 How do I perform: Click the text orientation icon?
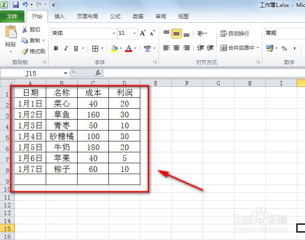pyautogui.click(x=200, y=33)
